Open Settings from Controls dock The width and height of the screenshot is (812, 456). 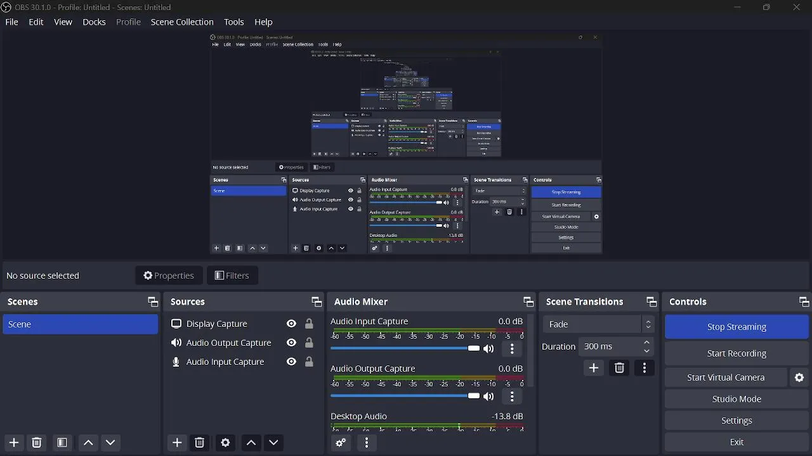[737, 421]
